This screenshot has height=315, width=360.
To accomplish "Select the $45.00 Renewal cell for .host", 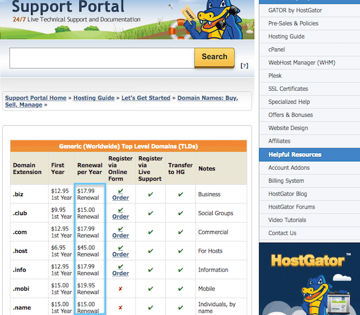I will [90, 251].
